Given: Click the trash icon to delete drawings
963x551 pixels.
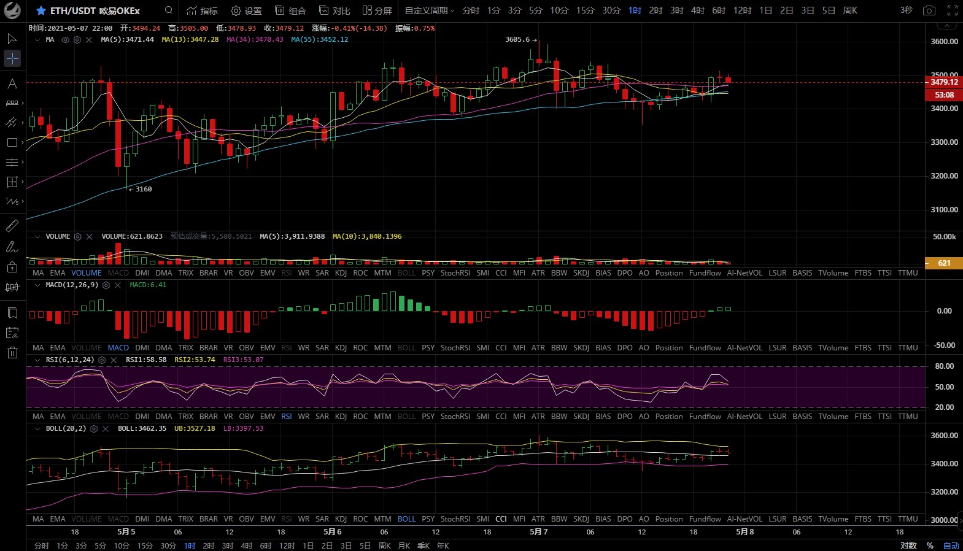Looking at the screenshot, I should pos(12,352).
